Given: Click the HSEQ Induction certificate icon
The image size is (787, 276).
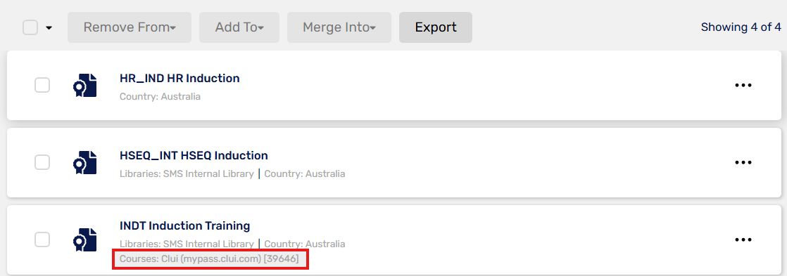Looking at the screenshot, I should [x=84, y=162].
